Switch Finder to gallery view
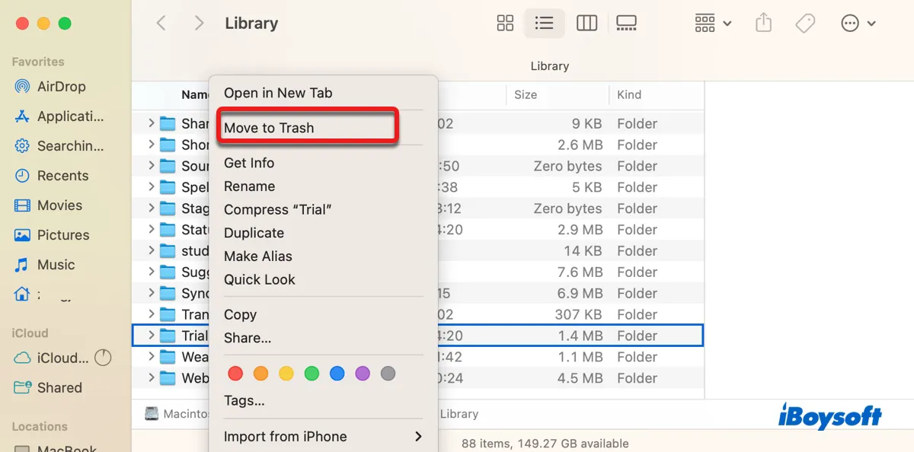Viewport: 914px width, 452px height. (x=626, y=24)
